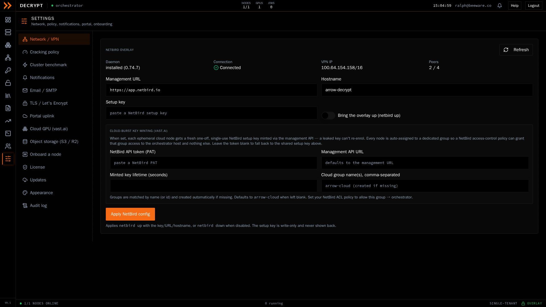Click the VPN IP 100.64.154.158/16 value
Viewport: 546px width, 307px height.
342,68
